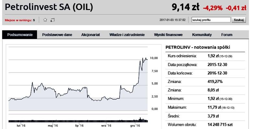Screen dimensions: 255x129
Task: Add profile to favorites with star icon
Action: click(45, 20)
